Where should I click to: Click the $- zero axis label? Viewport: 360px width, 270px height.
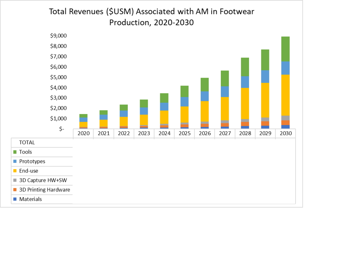tap(61, 129)
